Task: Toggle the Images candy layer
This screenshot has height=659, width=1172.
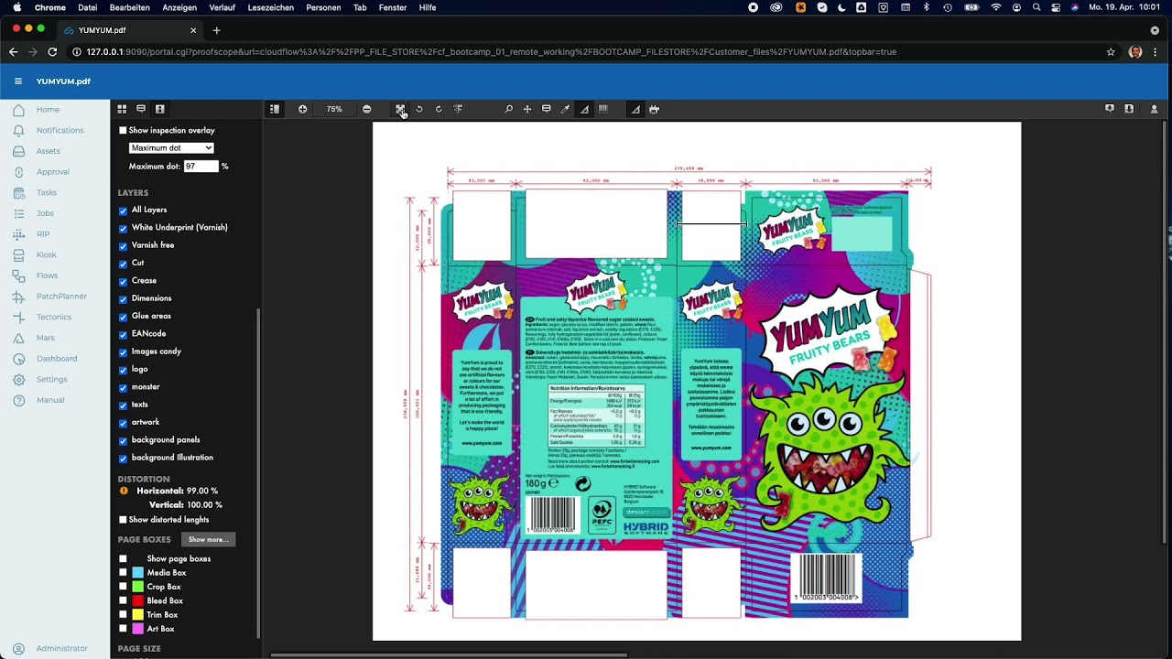Action: [x=123, y=351]
